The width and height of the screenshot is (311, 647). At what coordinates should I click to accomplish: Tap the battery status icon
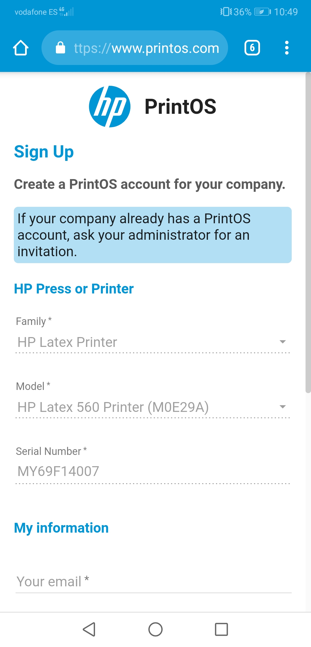(x=263, y=12)
